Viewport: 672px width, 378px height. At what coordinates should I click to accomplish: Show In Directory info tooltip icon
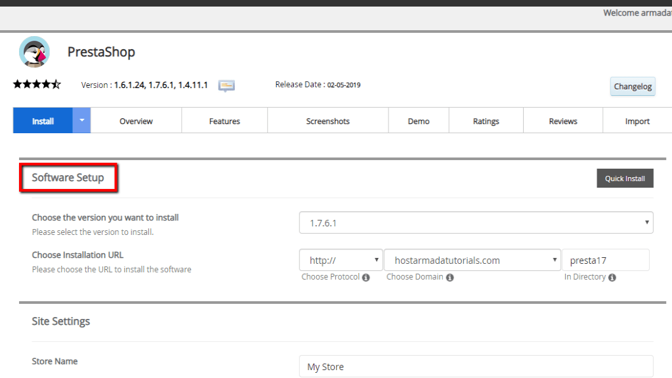point(612,278)
